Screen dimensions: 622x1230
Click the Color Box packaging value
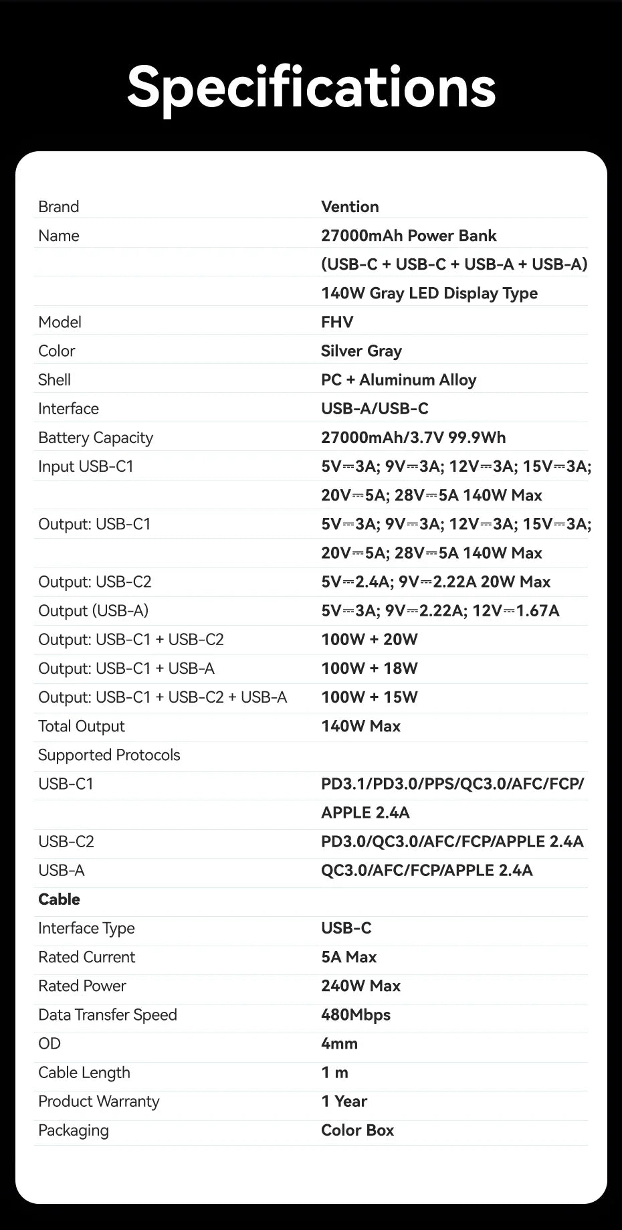(x=357, y=1130)
